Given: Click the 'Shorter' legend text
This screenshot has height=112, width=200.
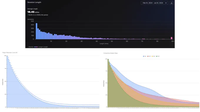Looking at the screenshot, I should [31, 47].
